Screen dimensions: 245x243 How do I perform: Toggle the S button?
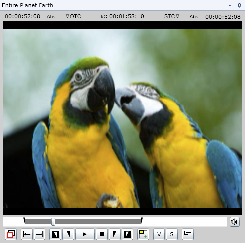172,234
